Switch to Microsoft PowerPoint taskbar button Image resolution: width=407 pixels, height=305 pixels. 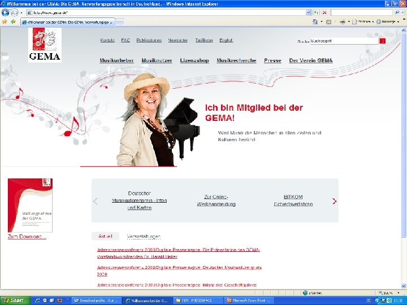[x=249, y=300]
